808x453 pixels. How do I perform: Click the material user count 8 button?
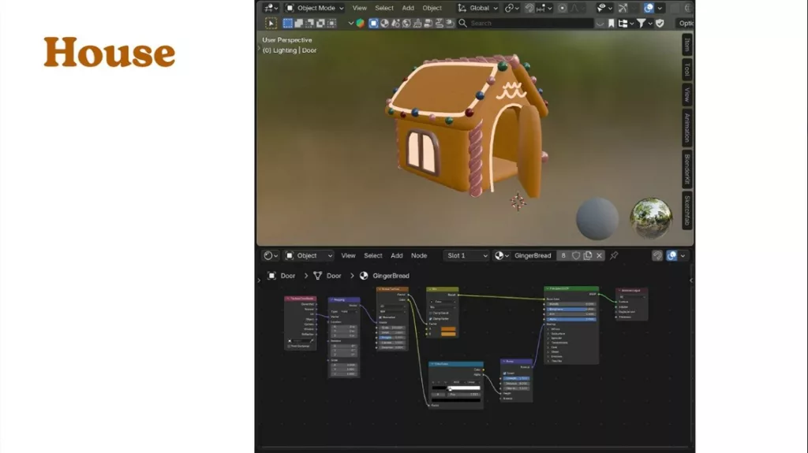[563, 255]
